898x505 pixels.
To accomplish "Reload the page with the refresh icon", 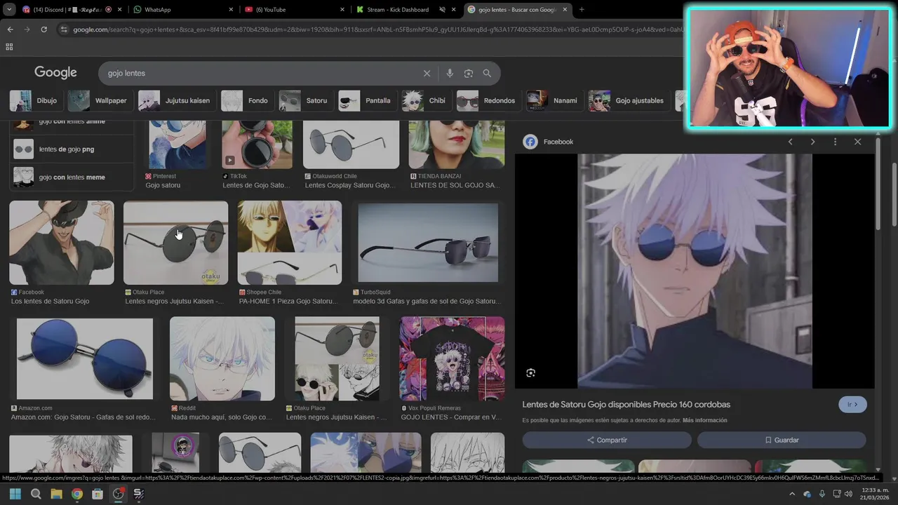I will click(x=43, y=29).
